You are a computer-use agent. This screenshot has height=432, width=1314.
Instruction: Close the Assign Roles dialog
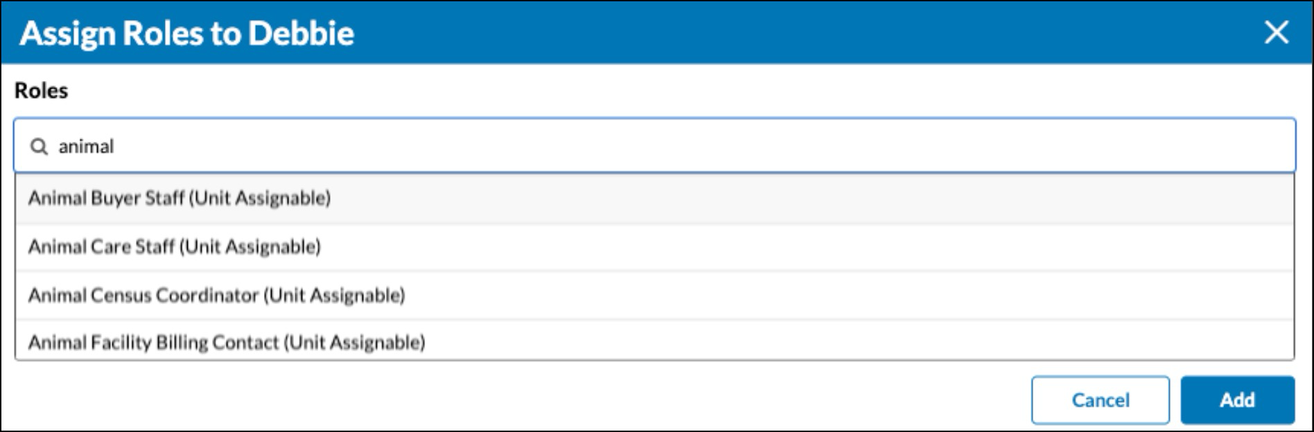[x=1276, y=33]
